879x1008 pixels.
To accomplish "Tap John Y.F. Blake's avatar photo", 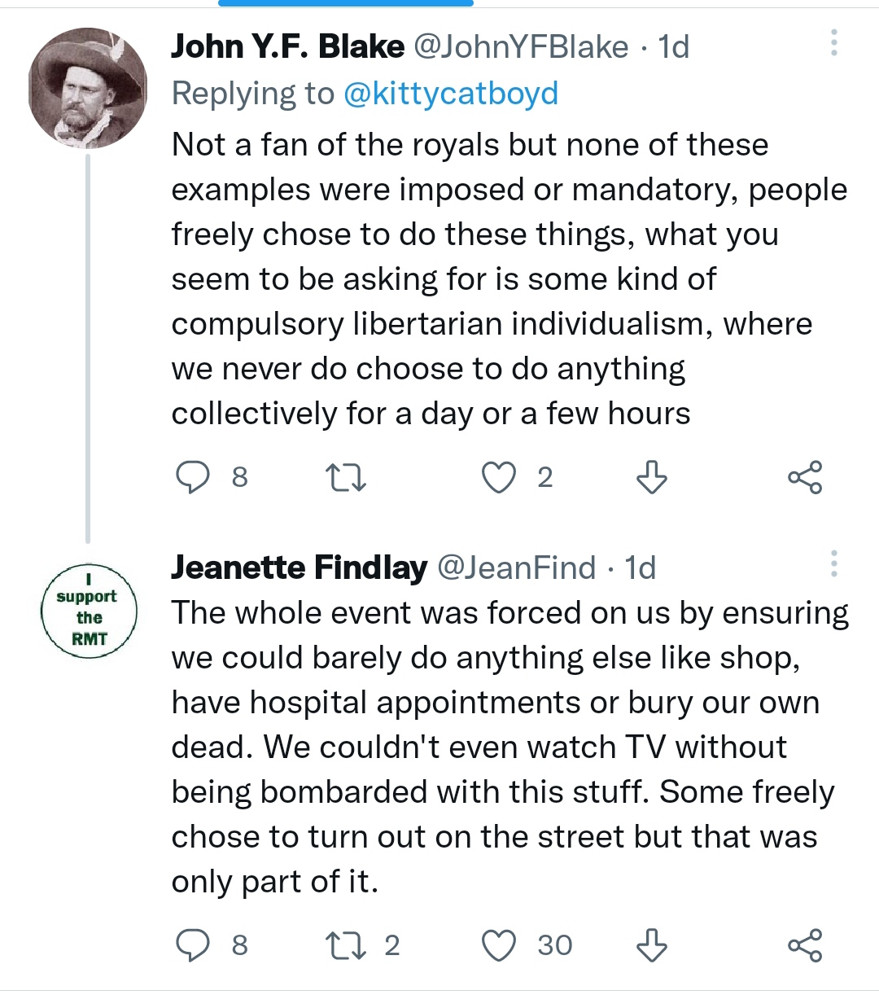I will 88,89.
